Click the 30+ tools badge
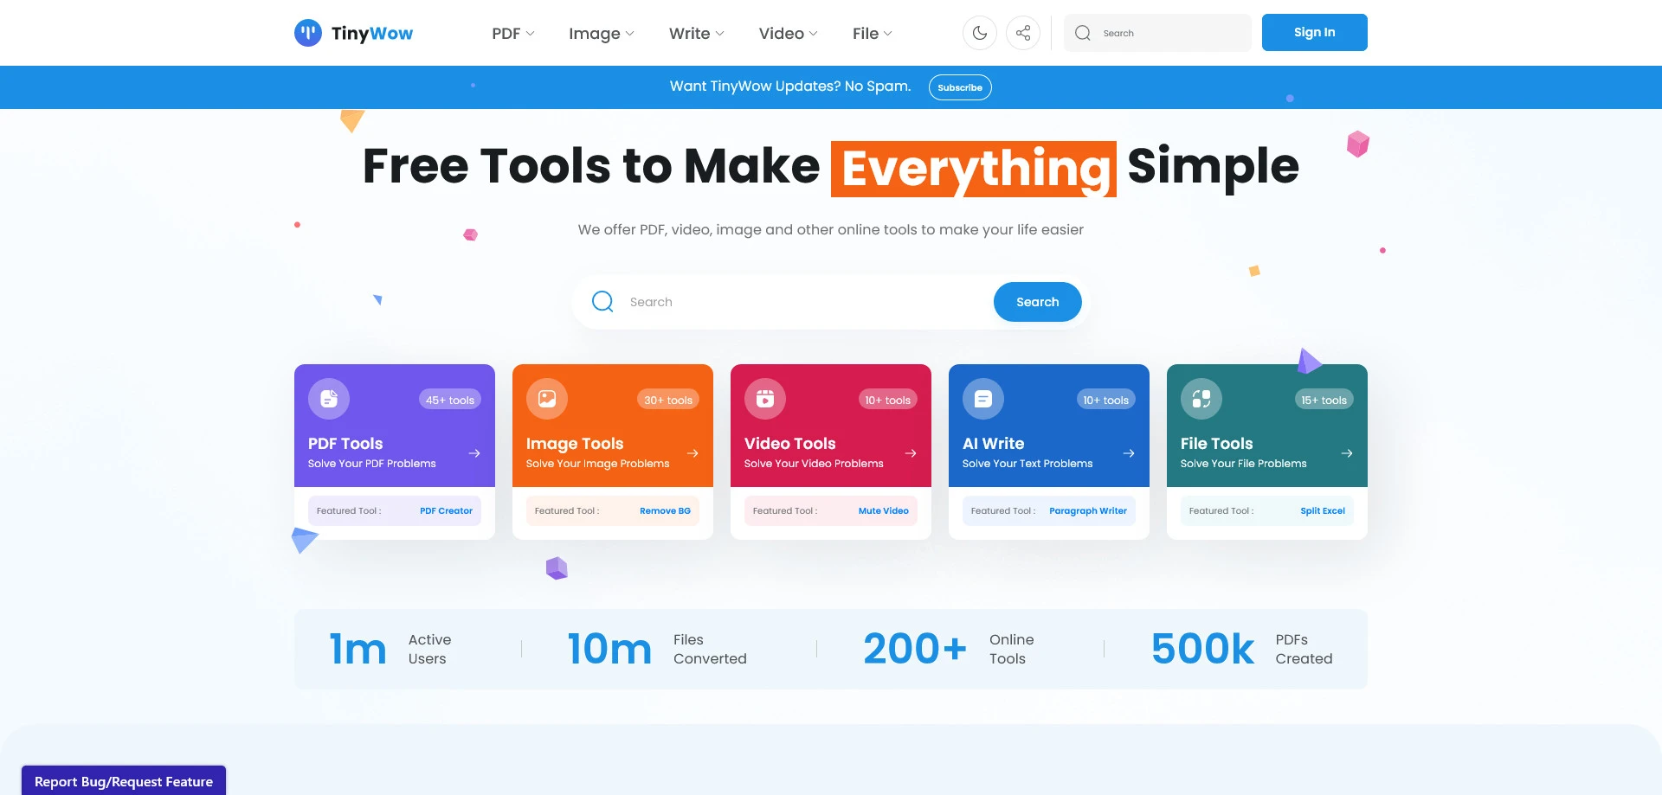 coord(668,400)
